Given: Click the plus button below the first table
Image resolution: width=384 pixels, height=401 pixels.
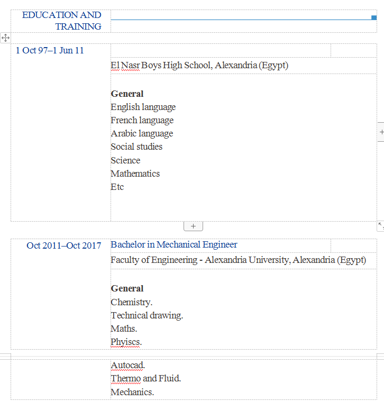Looking at the screenshot, I should (x=193, y=226).
